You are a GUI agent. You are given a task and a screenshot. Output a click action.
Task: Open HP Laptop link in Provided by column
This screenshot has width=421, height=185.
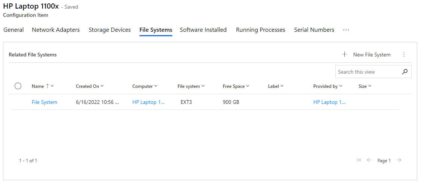(x=329, y=102)
